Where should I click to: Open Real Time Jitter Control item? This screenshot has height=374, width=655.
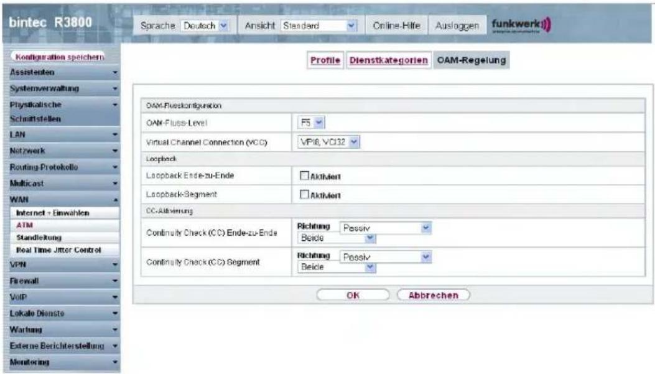click(65, 250)
